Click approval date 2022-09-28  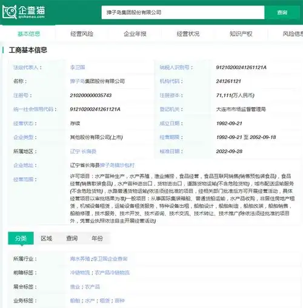[x=229, y=151]
